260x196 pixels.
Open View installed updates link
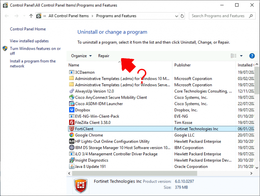pos(29,41)
